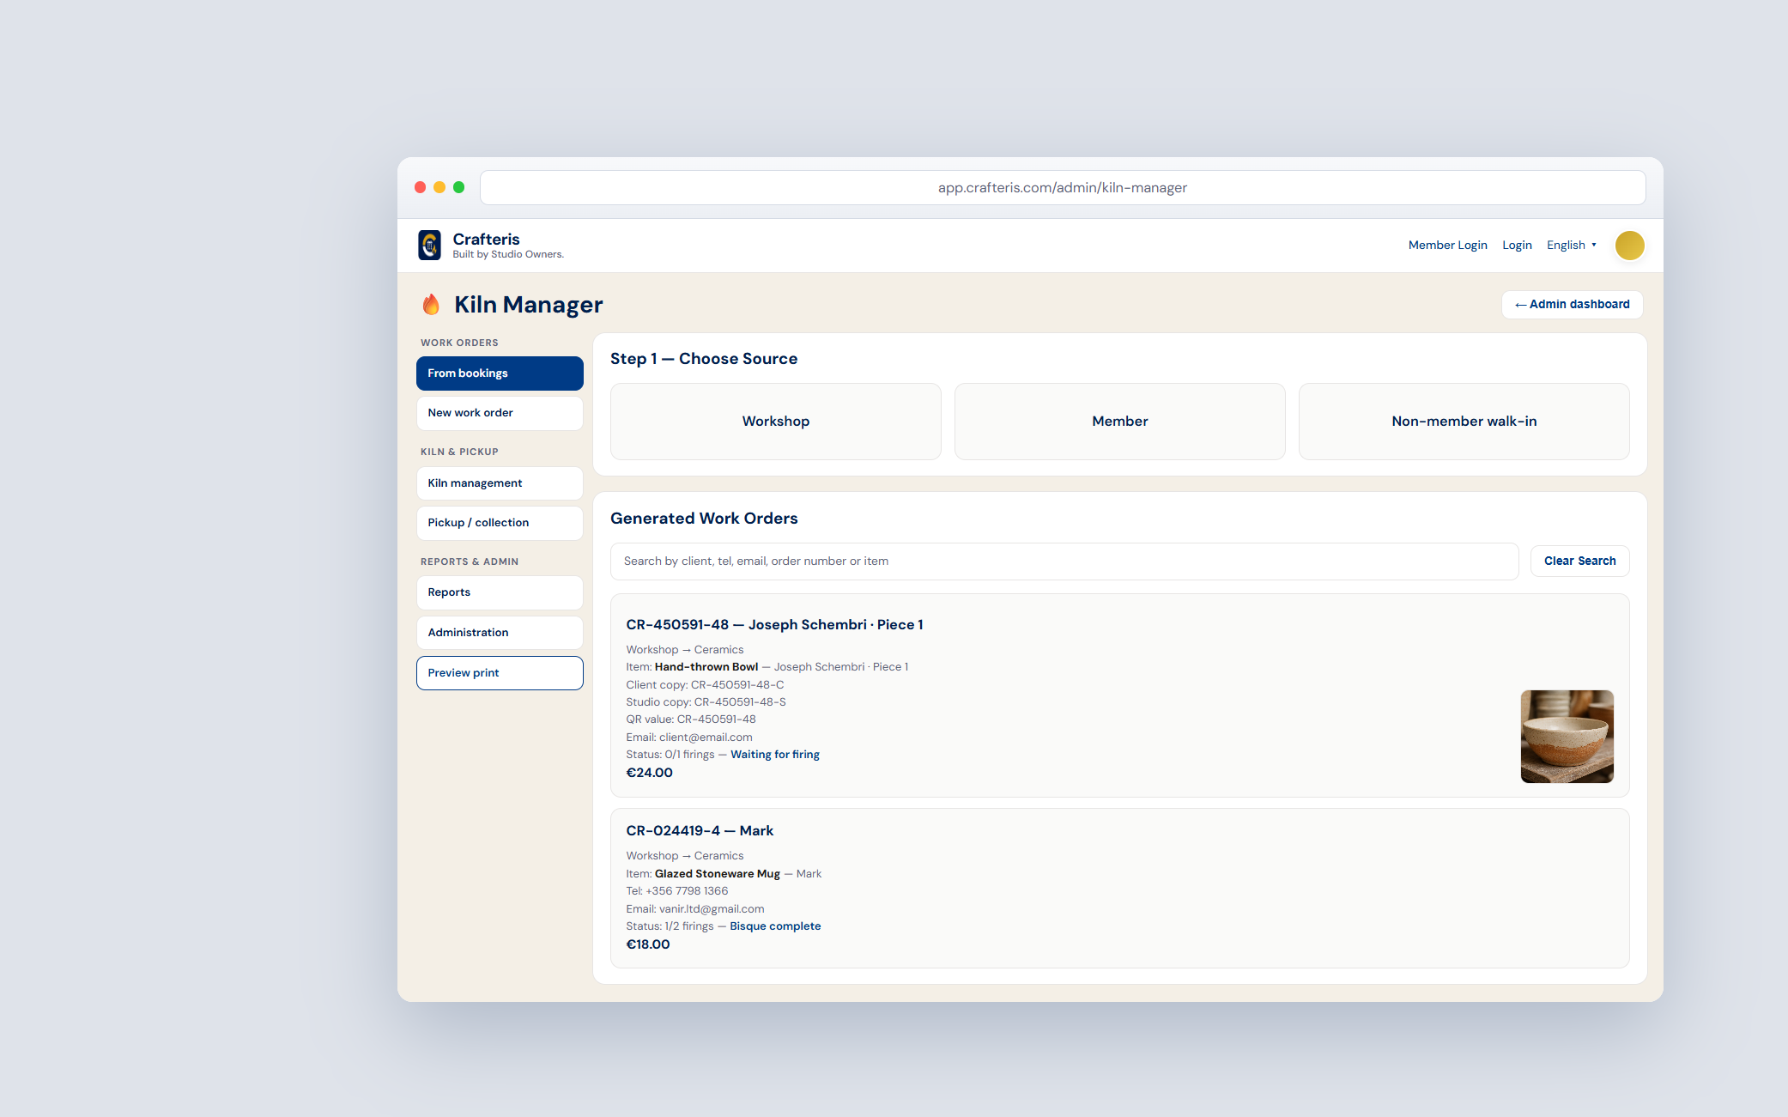
Task: Open Pickup / collection page
Action: pos(500,523)
